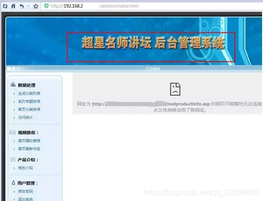This screenshot has height=201, width=263.
Task: Click the table icon by 产品介绍
Action: click(13, 160)
